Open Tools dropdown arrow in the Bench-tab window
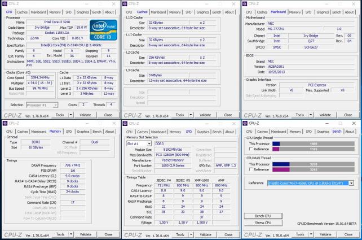Image resolution: width=362 pixels, height=240 pixels. pos(311,234)
